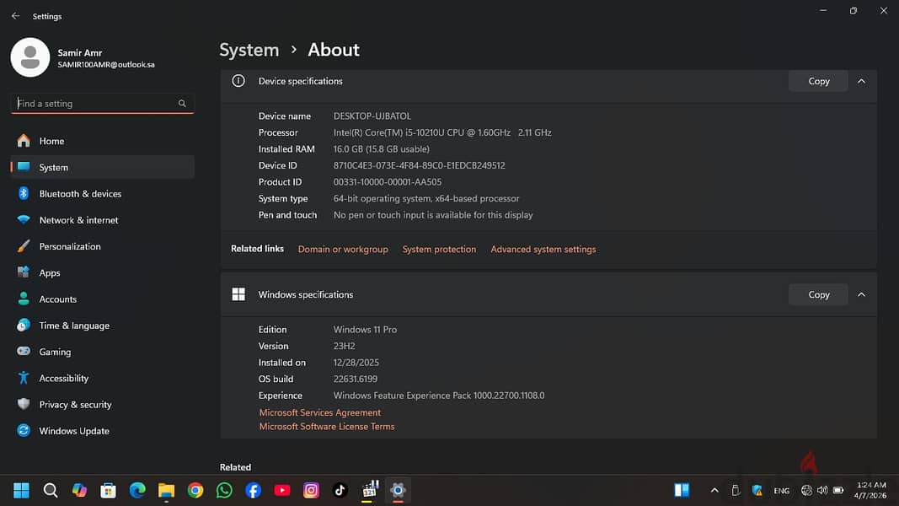Click the Device specifications info icon

tap(238, 81)
